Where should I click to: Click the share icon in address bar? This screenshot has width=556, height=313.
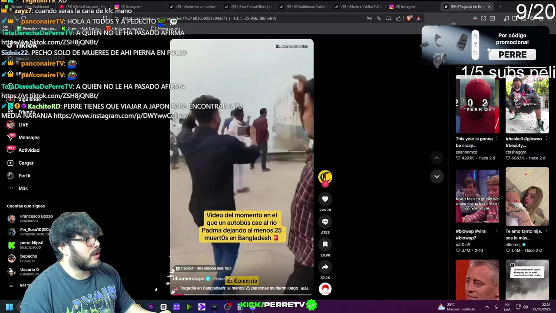click(x=398, y=18)
